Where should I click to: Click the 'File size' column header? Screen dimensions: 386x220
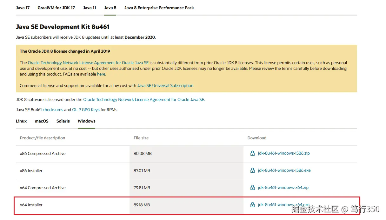click(141, 138)
